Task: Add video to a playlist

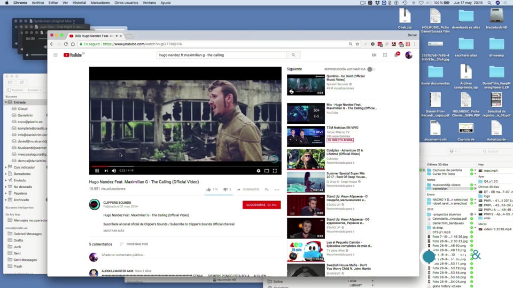Action: (x=267, y=189)
